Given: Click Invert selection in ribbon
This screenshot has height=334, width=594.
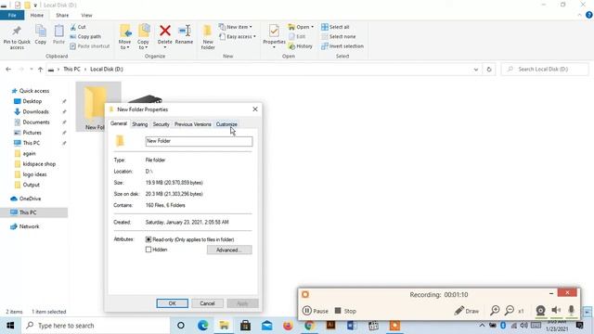Looking at the screenshot, I should (x=342, y=46).
